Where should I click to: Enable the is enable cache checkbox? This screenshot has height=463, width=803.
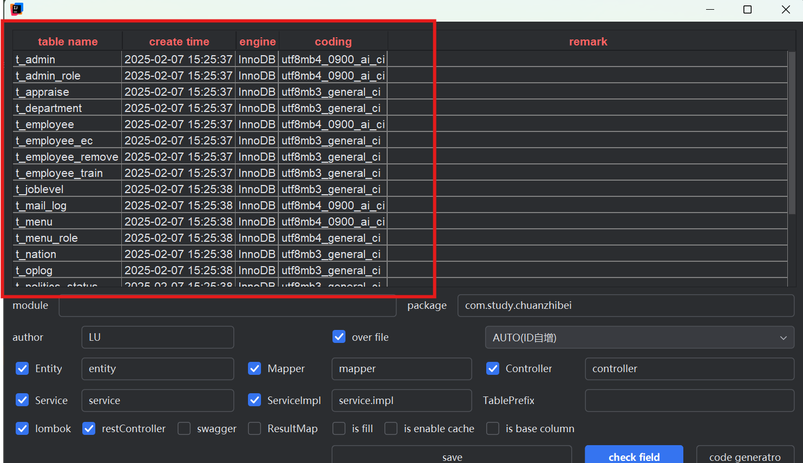point(391,428)
